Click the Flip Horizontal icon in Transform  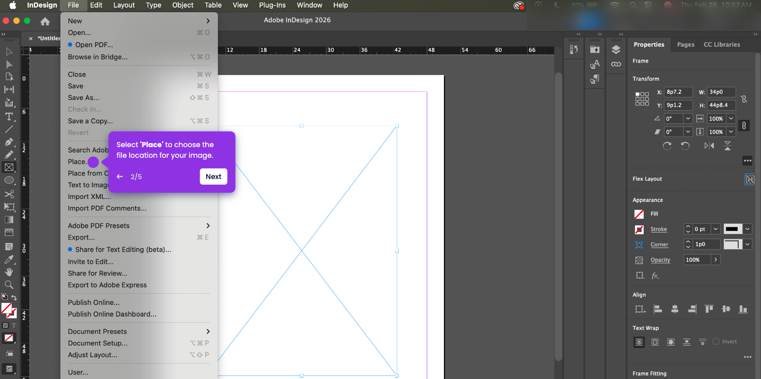pos(709,146)
